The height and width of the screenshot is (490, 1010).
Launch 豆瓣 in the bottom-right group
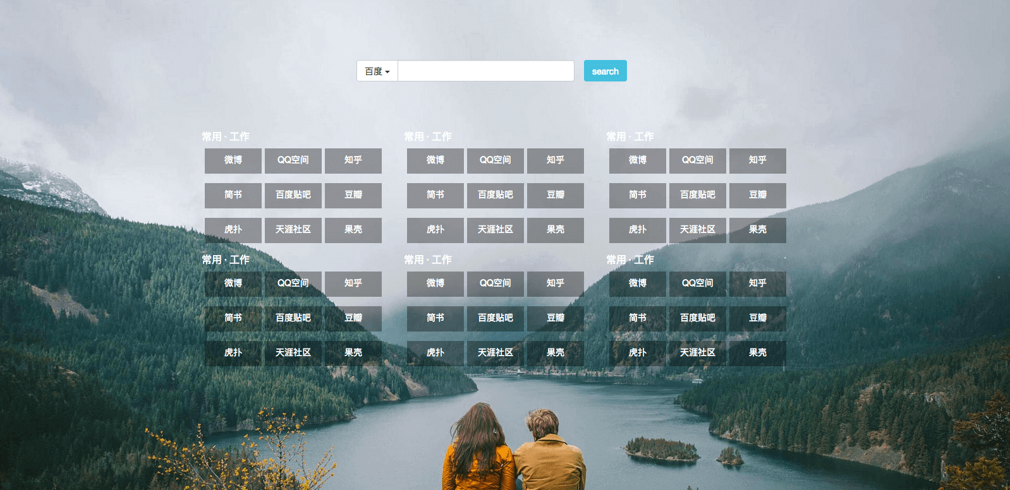coord(758,319)
